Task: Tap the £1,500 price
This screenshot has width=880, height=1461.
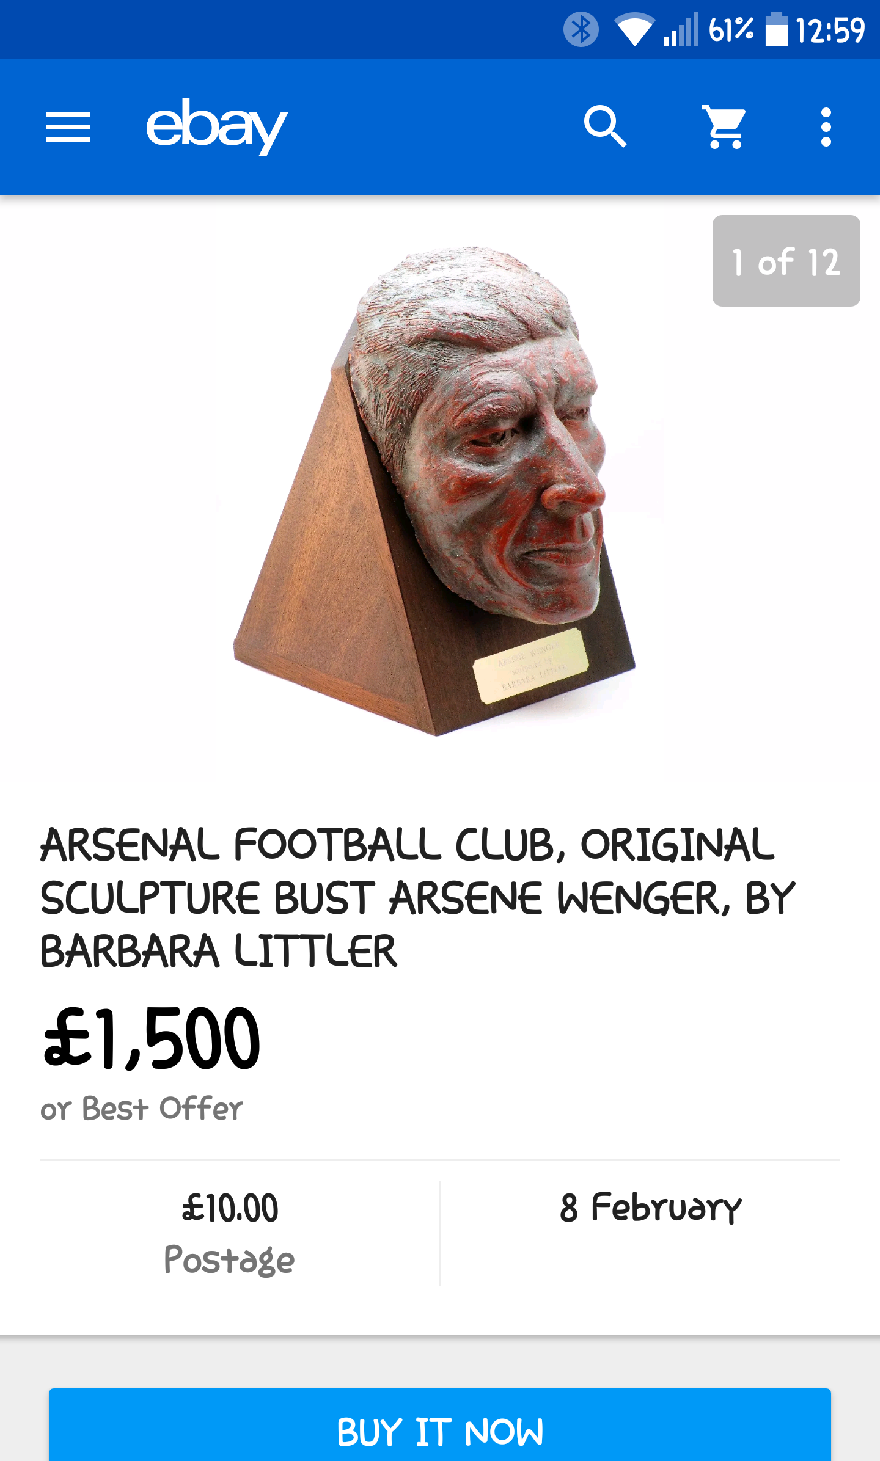Action: pos(152,1039)
